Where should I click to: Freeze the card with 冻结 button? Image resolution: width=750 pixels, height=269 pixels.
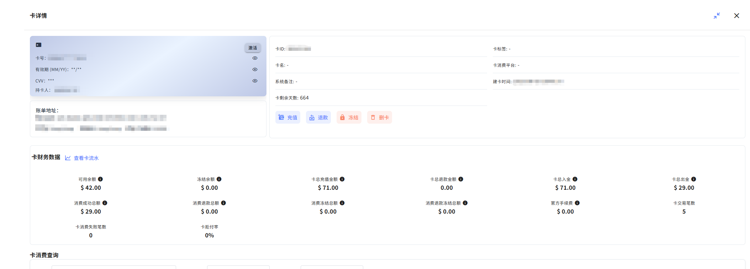point(349,118)
